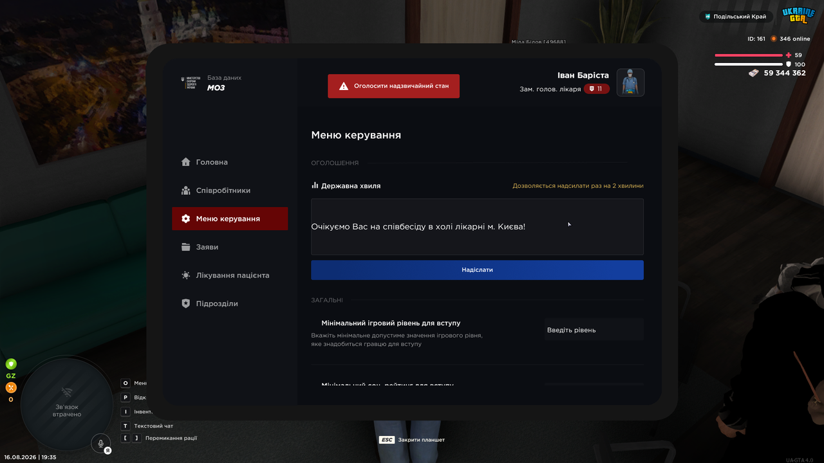Click the ESC Закрити планшет hint
This screenshot has height=463, width=824.
[412, 440]
